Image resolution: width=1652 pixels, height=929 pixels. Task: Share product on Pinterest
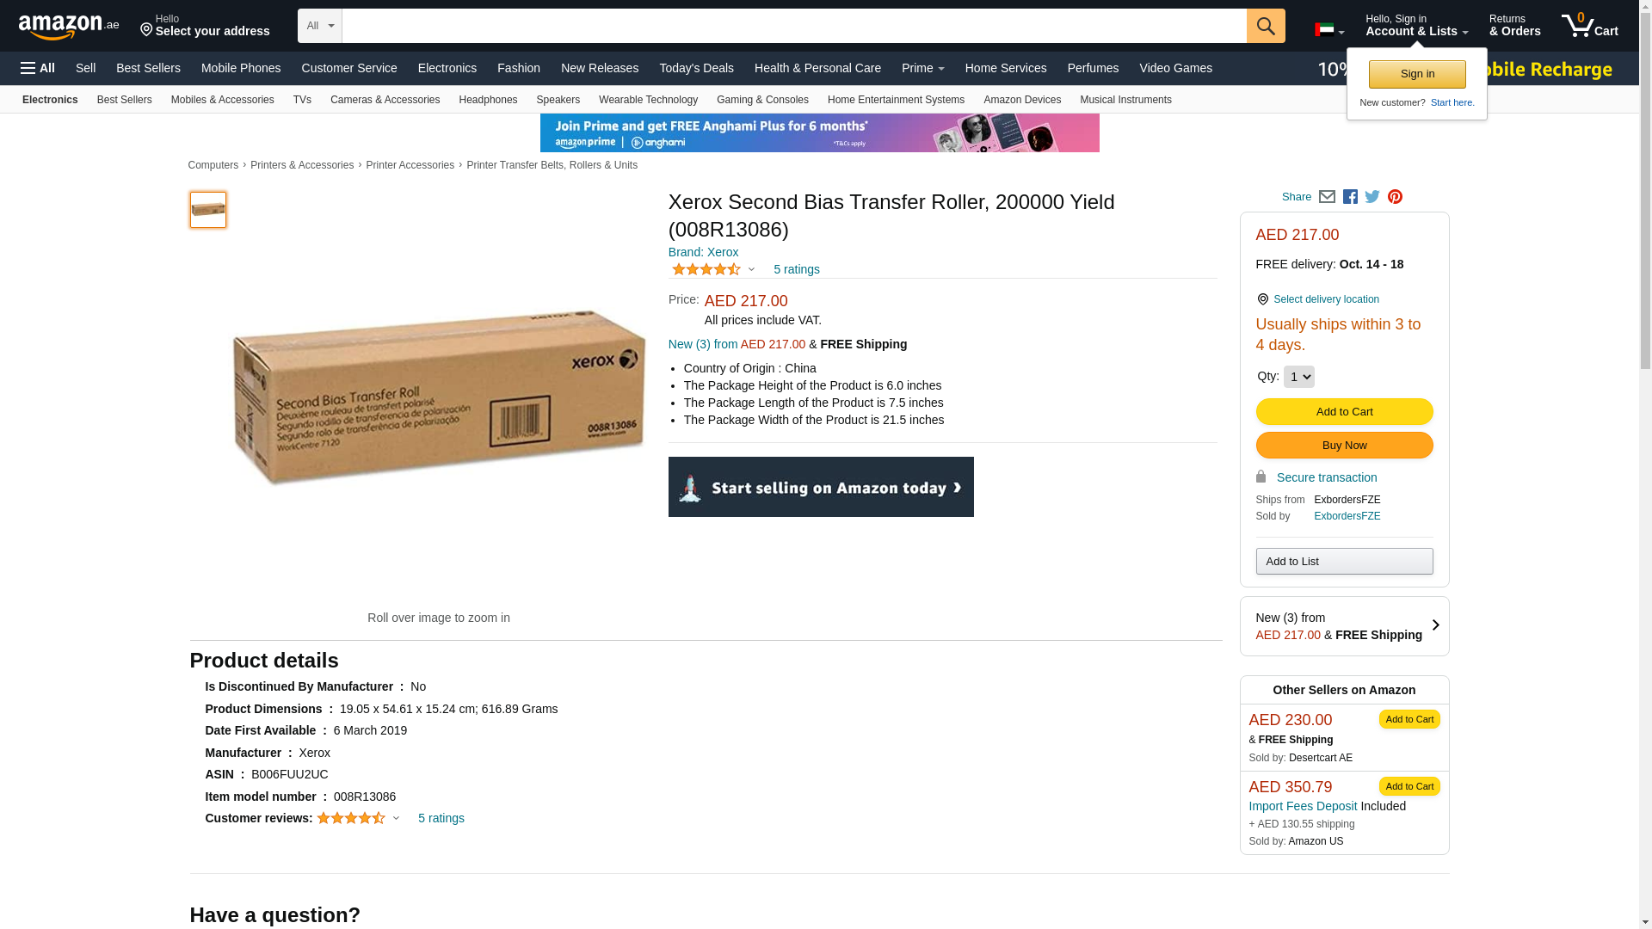click(1395, 197)
